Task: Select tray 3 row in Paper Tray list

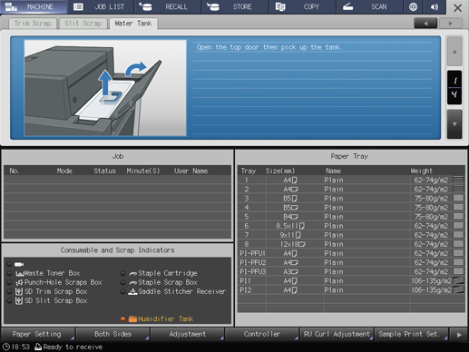Action: [x=351, y=199]
